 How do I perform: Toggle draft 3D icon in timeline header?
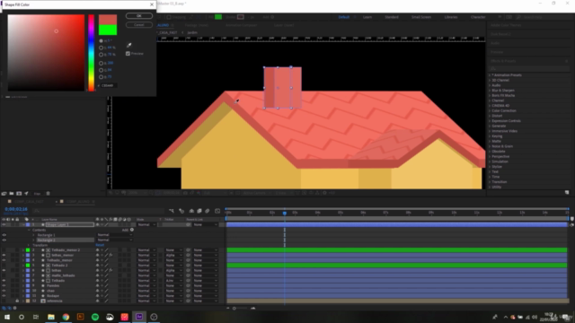pos(181,211)
